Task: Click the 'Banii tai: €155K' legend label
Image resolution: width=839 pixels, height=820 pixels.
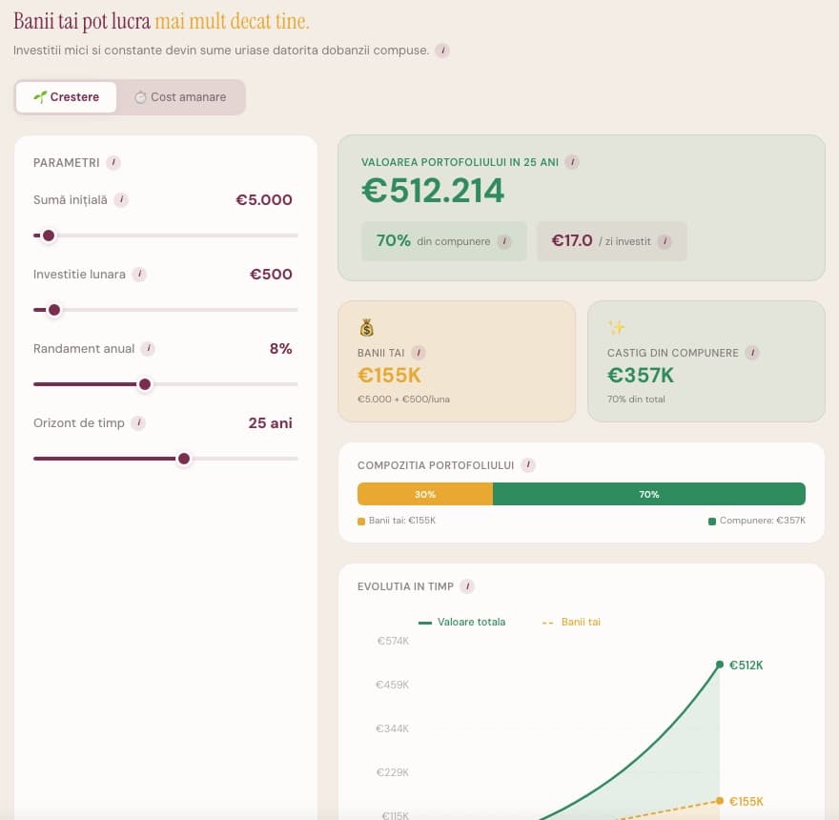Action: tap(397, 521)
